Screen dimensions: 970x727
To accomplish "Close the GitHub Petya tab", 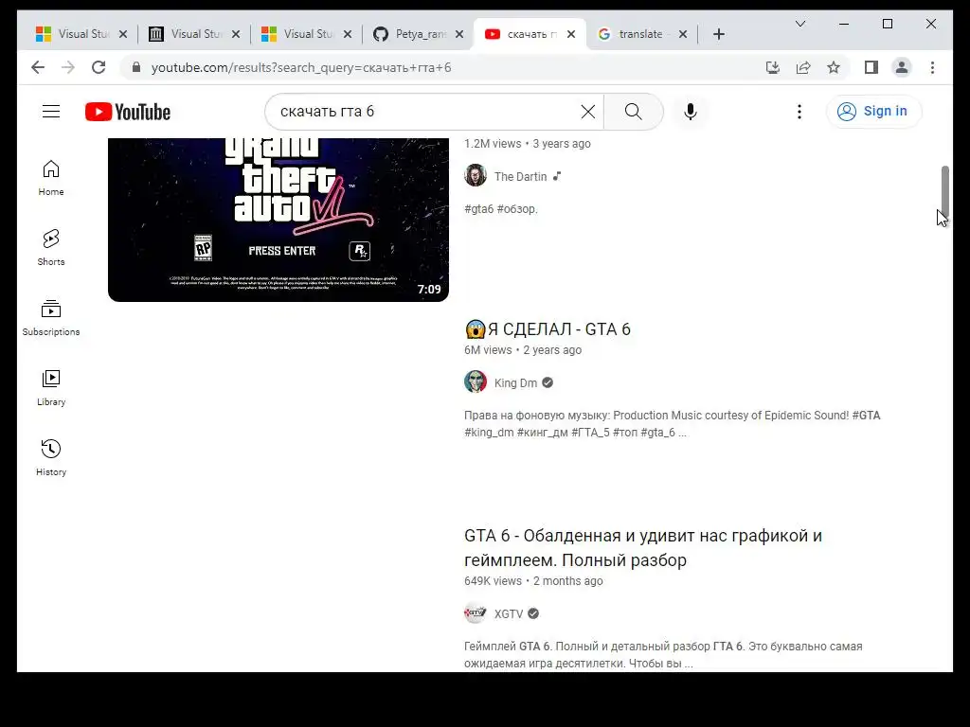I will [459, 35].
